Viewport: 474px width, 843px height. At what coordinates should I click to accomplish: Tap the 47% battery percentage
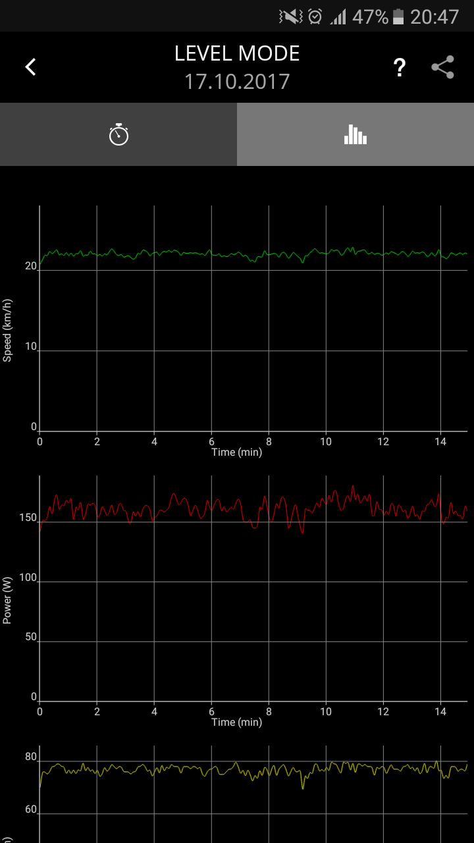tap(370, 16)
